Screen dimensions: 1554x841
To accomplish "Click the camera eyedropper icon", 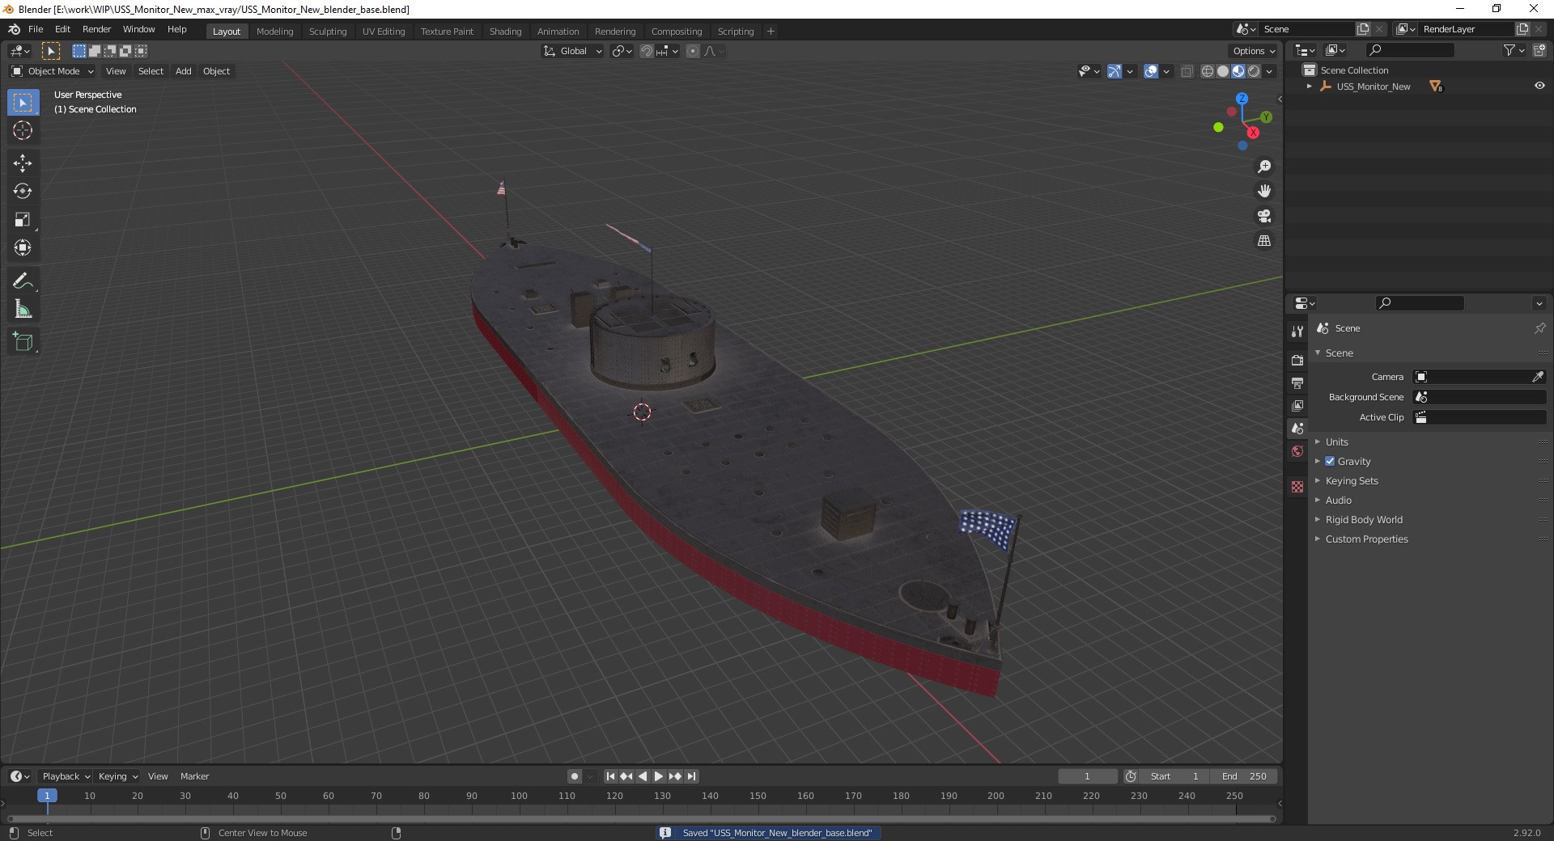I will (1538, 377).
